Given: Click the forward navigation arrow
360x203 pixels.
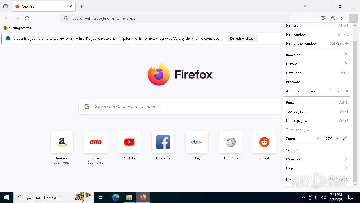Looking at the screenshot, I should [x=17, y=18].
